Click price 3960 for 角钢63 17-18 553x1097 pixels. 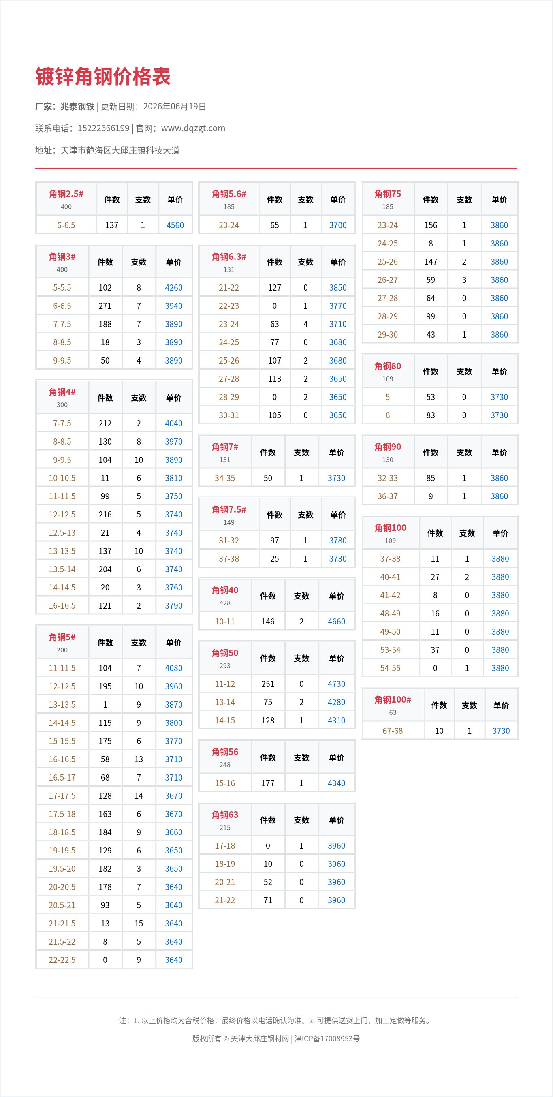[x=336, y=846]
